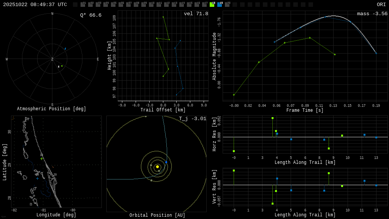Screen dimensions: 389x219
Task: Click the Height [km] axis label
Action: click(x=109, y=56)
